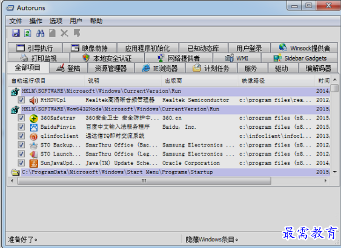Switch to the 登陆 tab
The width and height of the screenshot is (341, 248).
click(68, 68)
